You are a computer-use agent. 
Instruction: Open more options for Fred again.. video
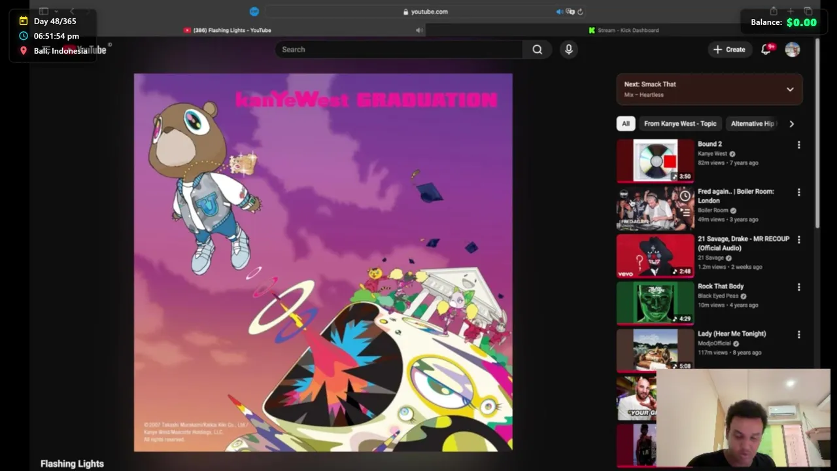(798, 192)
